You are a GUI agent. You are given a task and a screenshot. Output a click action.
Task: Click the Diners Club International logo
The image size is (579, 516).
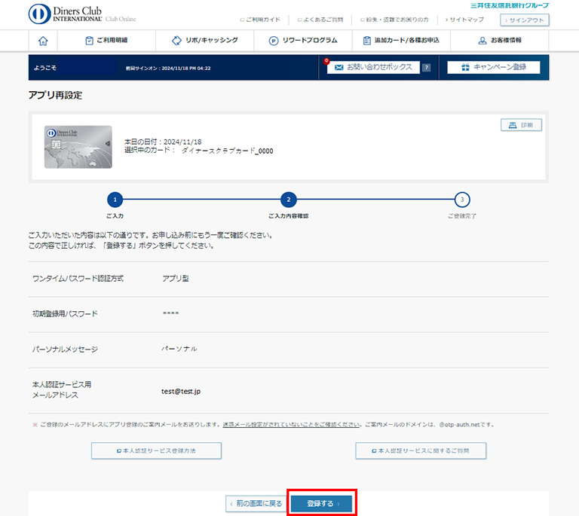click(75, 14)
